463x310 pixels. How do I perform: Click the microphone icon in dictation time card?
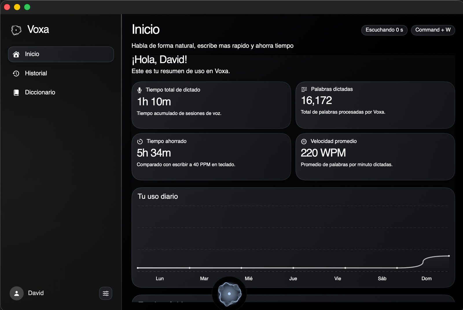click(x=139, y=90)
